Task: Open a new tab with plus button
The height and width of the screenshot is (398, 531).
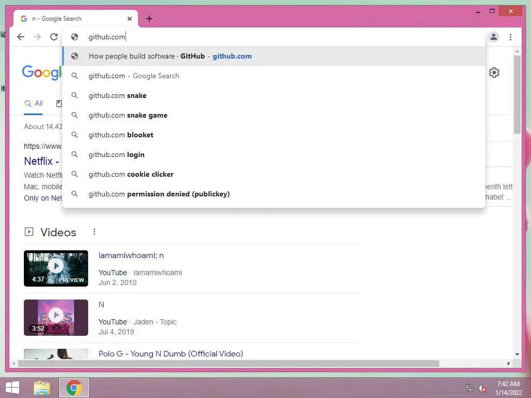Action: click(149, 19)
